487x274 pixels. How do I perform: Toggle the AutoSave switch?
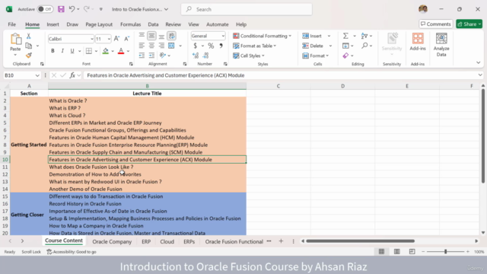[x=45, y=9]
